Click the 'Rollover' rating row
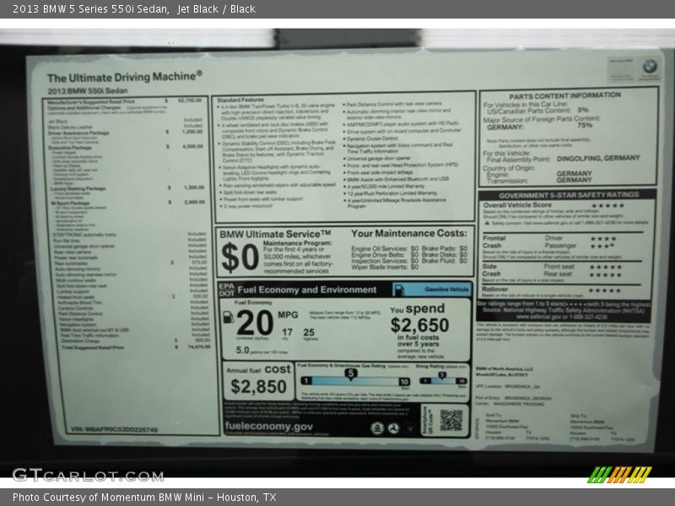The image size is (675, 506). 552,289
